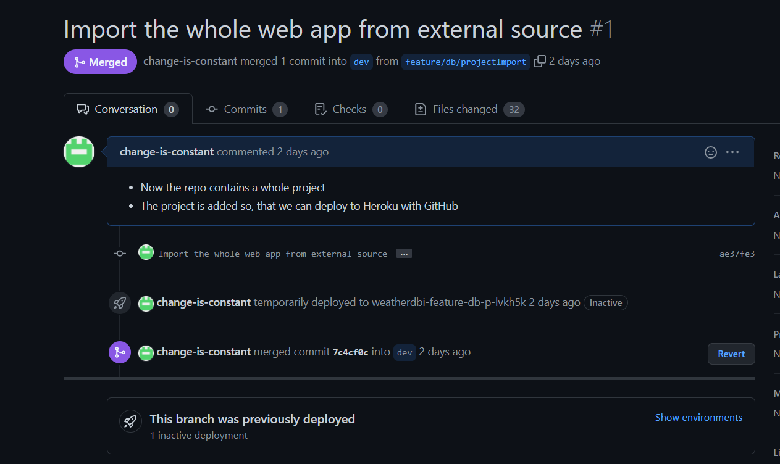The height and width of the screenshot is (464, 780).
Task: Add emoji reaction to the comment
Action: 711,152
